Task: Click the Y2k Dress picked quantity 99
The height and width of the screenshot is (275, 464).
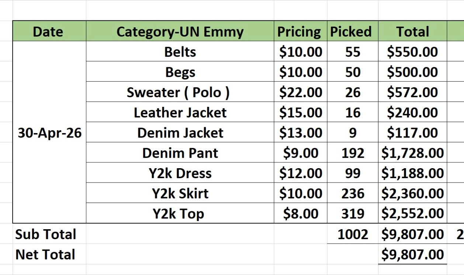Action: (x=353, y=173)
